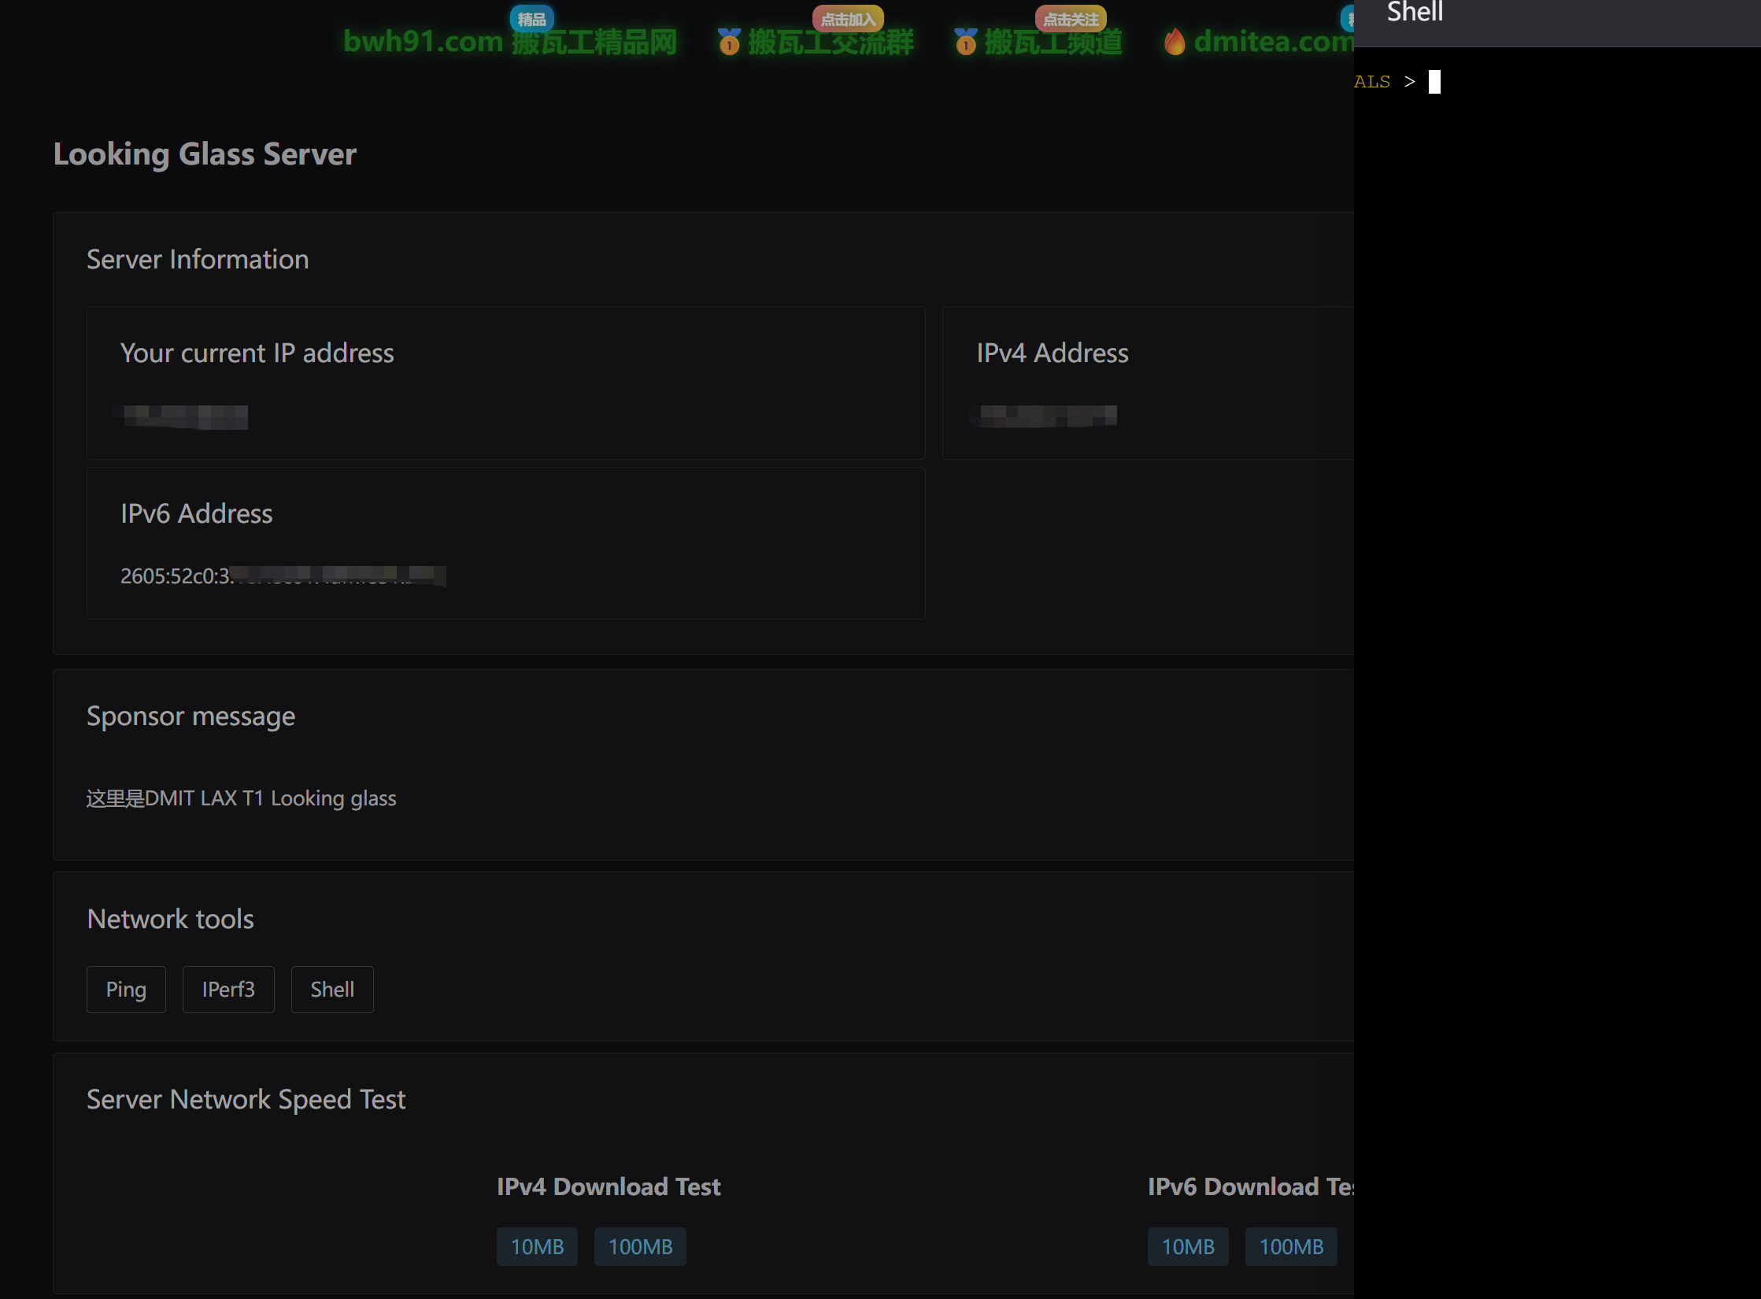1761x1299 pixels.
Task: Click the flame icon before dmitea.com
Action: coord(1174,42)
